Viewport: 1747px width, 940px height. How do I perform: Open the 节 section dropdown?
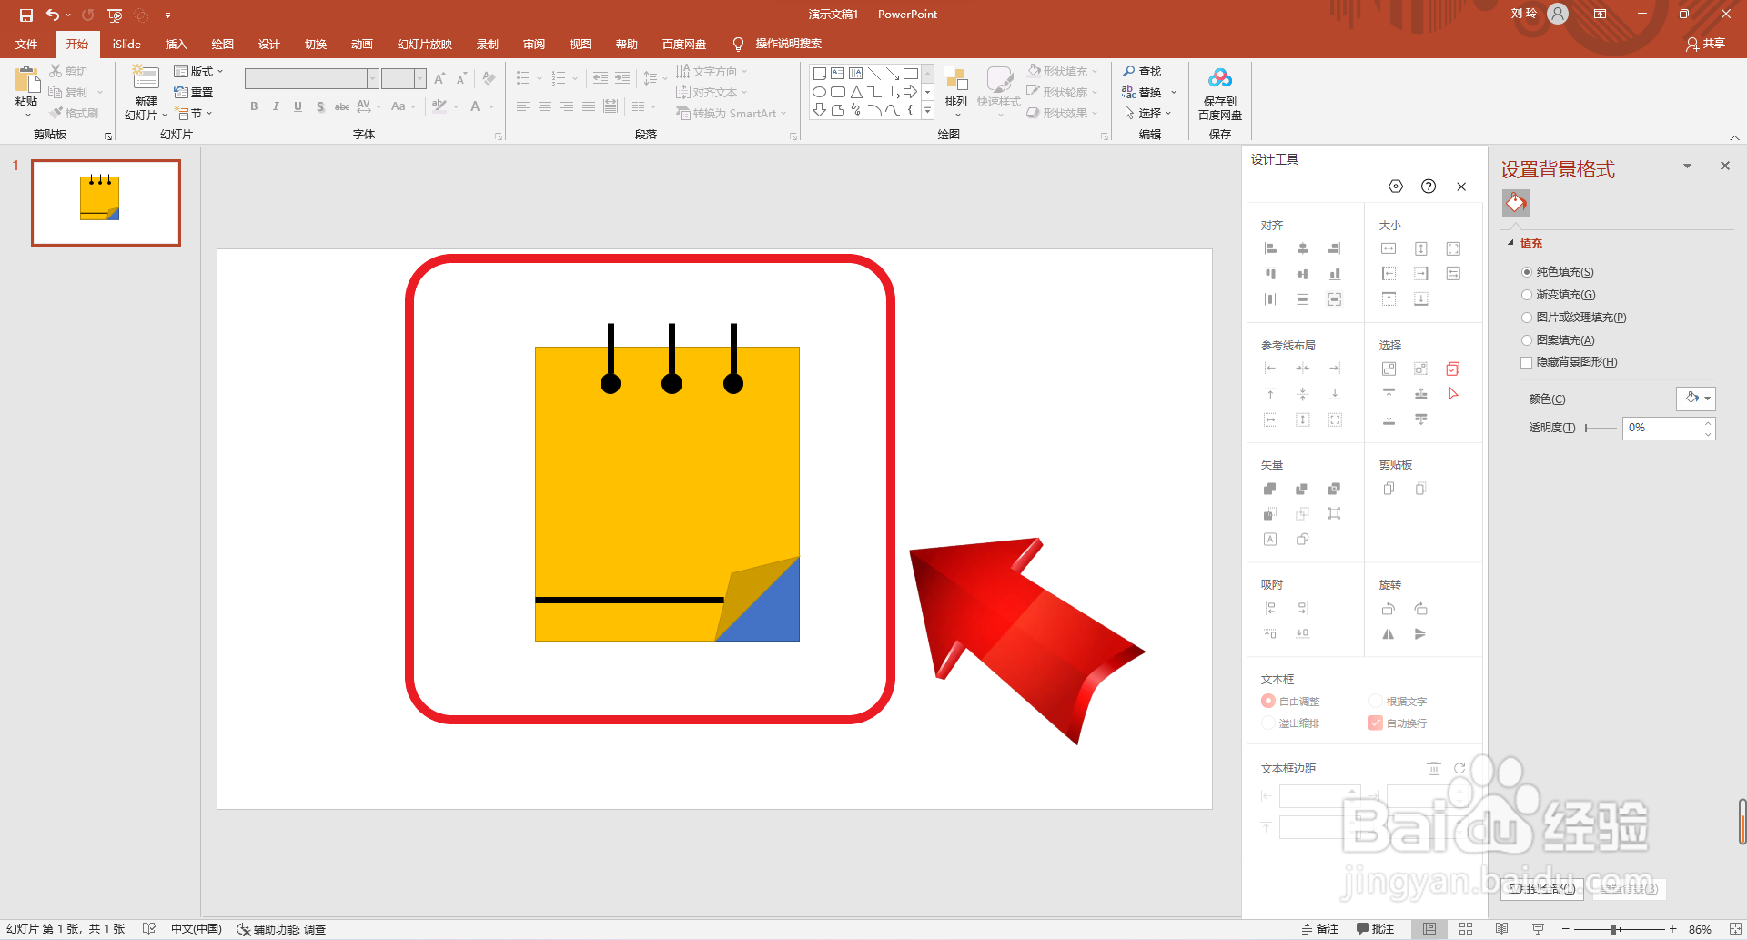coord(195,114)
